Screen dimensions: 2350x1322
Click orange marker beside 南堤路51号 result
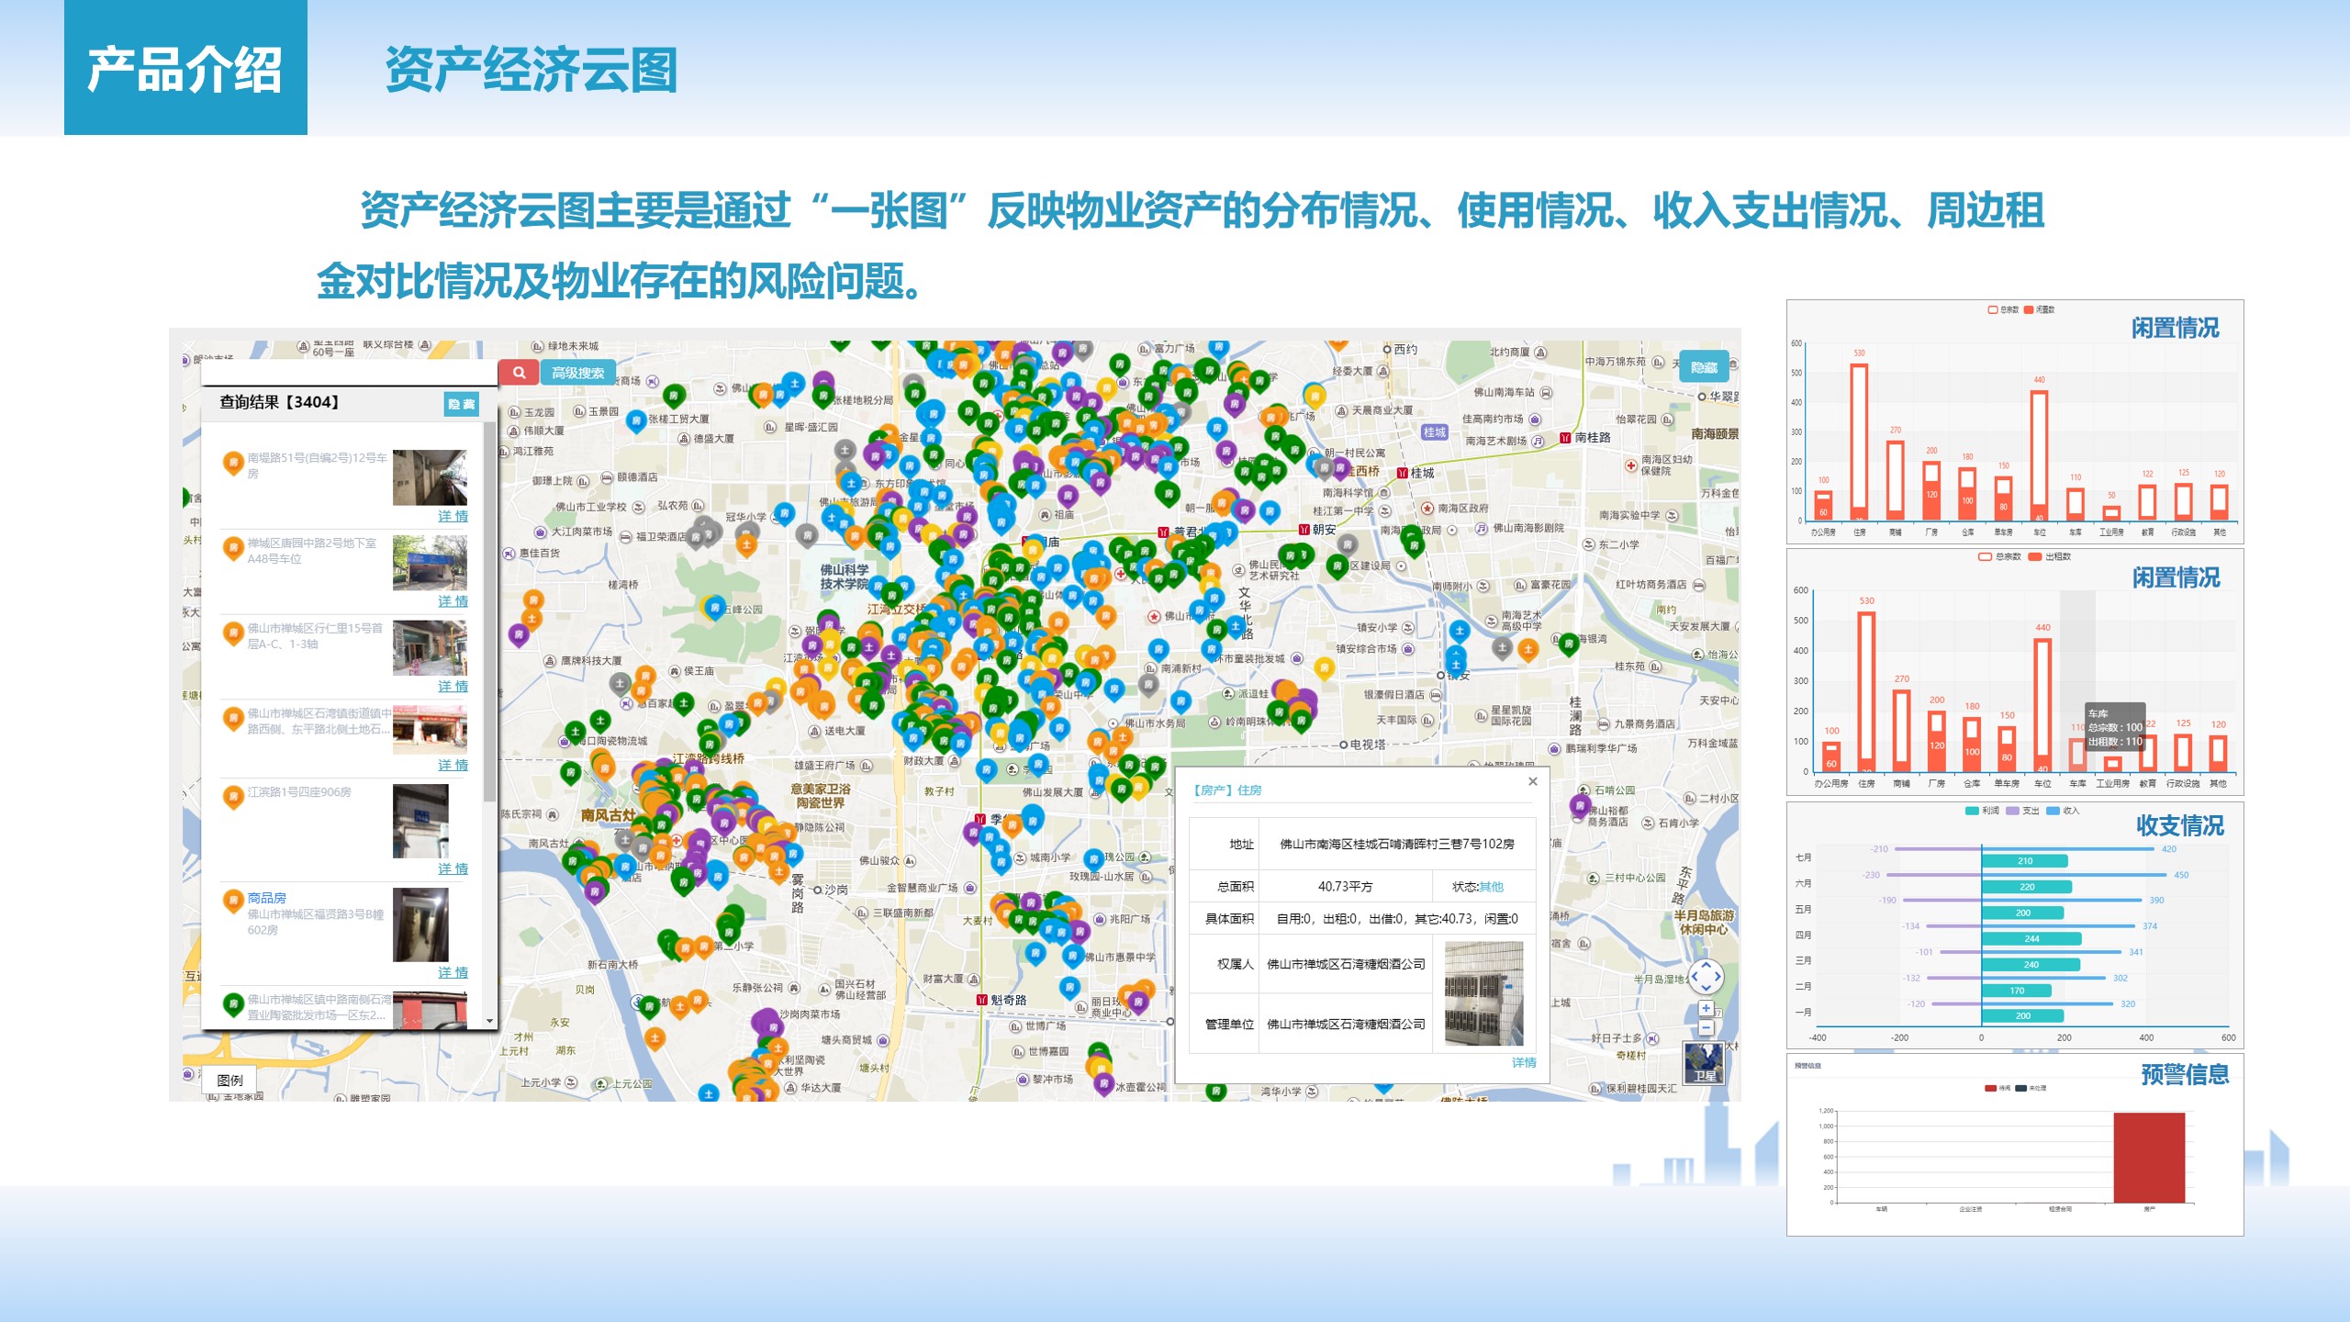coord(233,463)
